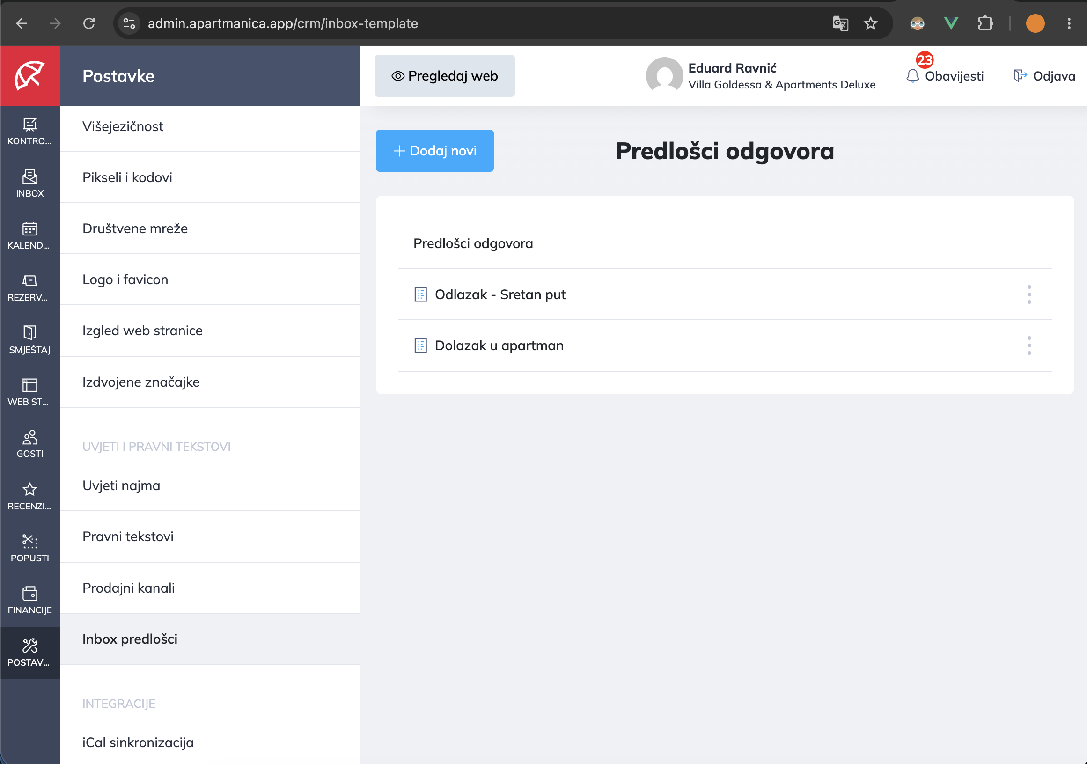Click the Odjava logout icon
1087x764 pixels.
pos(1020,76)
